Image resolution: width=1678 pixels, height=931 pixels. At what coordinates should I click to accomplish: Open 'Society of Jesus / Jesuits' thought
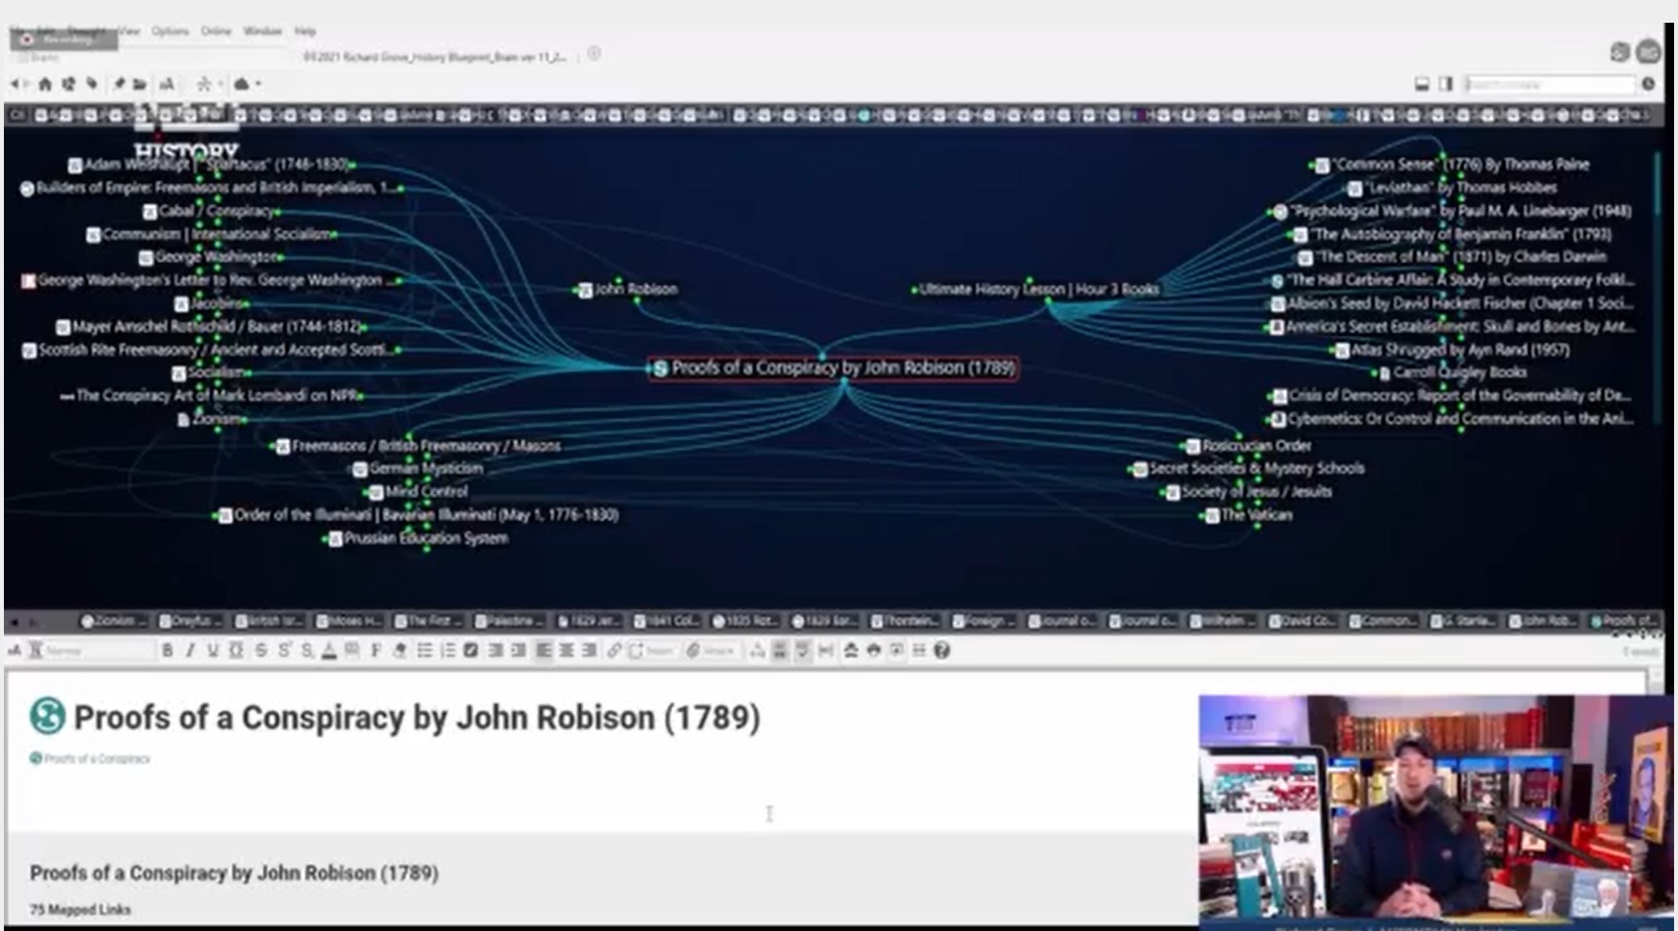tap(1249, 492)
